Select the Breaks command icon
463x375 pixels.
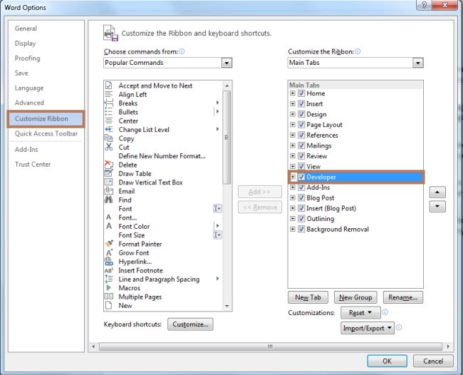pyautogui.click(x=109, y=103)
